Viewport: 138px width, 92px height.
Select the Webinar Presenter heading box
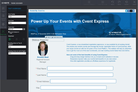[48, 40]
